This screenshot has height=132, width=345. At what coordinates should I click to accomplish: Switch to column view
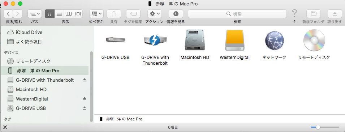tap(68, 14)
